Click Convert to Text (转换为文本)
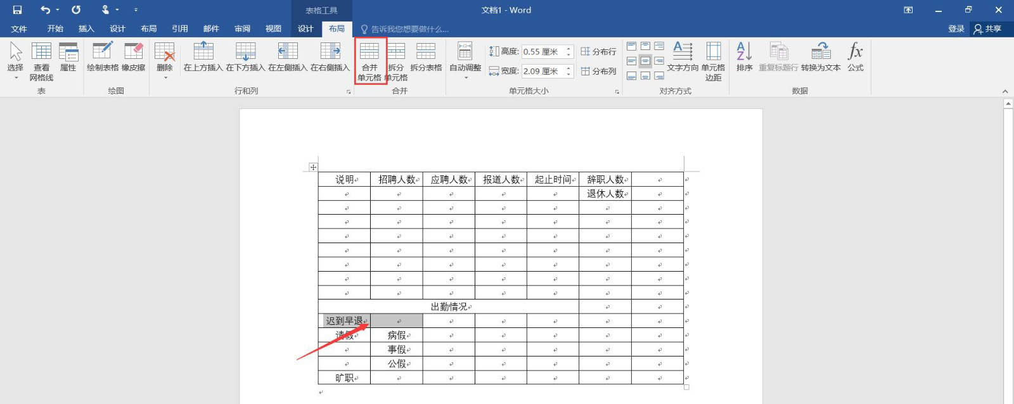Viewport: 1014px width, 404px height. [821, 57]
